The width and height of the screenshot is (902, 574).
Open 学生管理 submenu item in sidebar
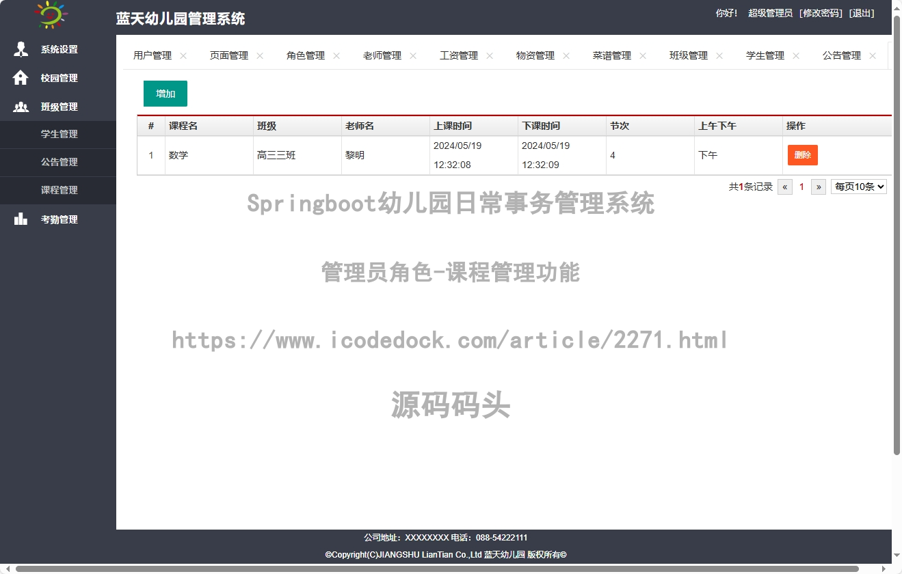pyautogui.click(x=58, y=134)
